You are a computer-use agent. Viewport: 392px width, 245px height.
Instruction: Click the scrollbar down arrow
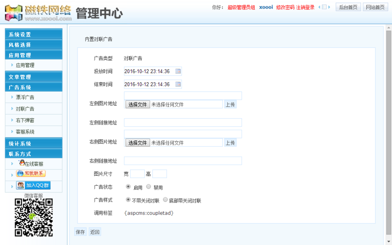pos(389,242)
